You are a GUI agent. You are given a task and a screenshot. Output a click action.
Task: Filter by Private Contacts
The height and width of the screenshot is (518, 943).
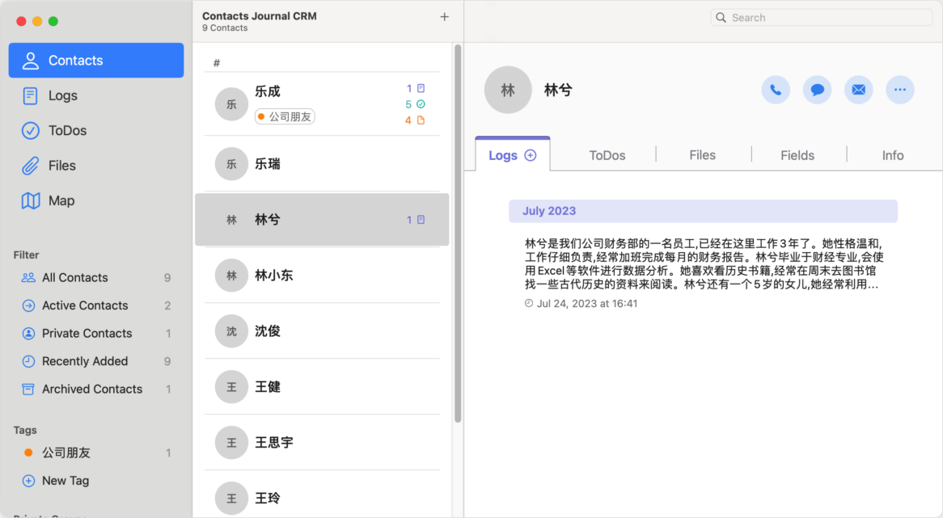tap(96, 334)
